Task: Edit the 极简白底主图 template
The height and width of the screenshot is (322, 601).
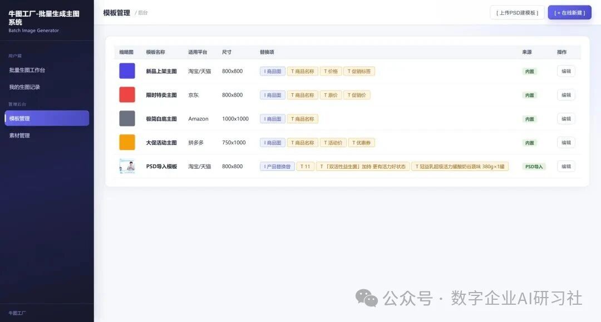Action: [566, 119]
